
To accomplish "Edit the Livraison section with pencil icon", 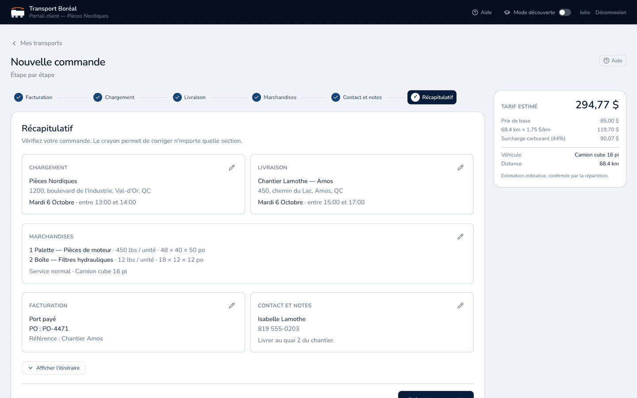I will click(x=460, y=168).
